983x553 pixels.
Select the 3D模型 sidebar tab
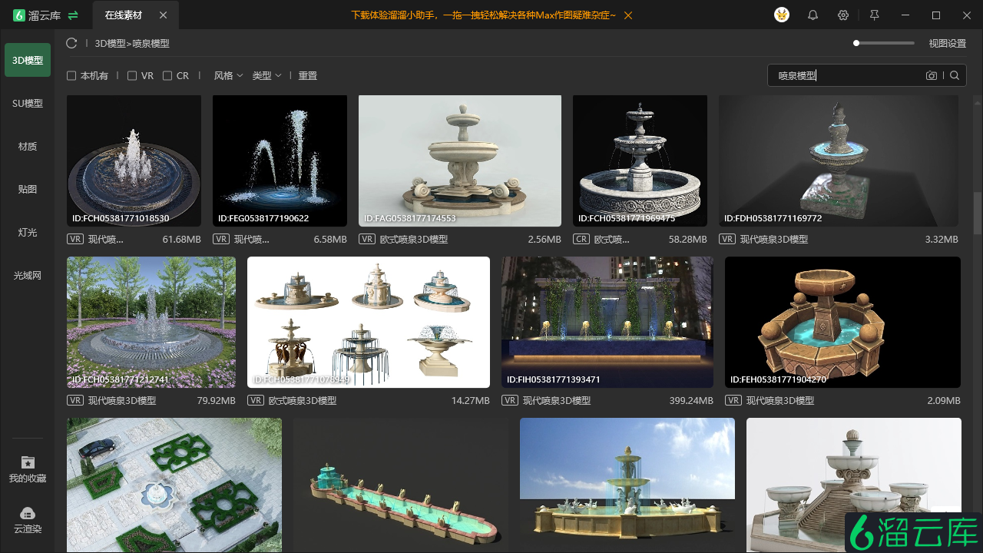click(28, 60)
